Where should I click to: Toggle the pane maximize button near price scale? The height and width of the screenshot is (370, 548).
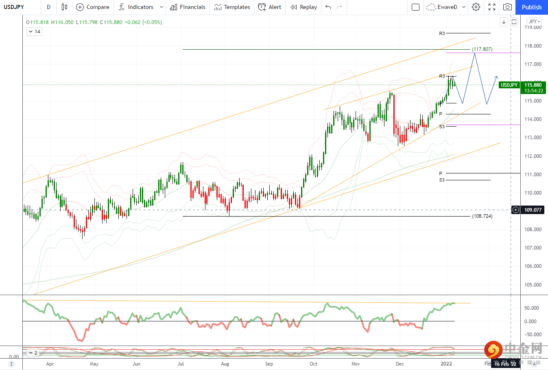pos(514,22)
